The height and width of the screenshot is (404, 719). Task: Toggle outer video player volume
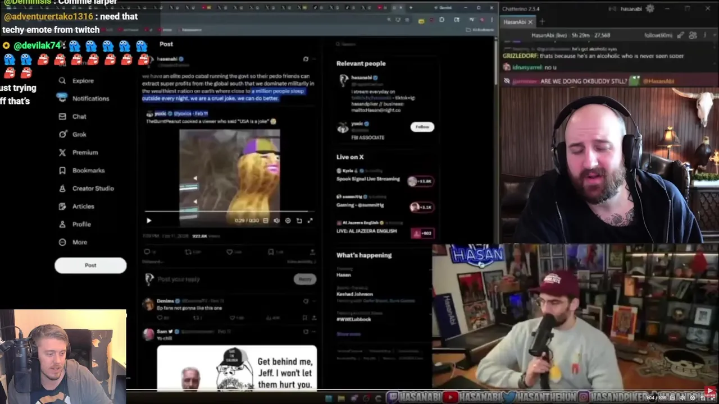pos(682,398)
